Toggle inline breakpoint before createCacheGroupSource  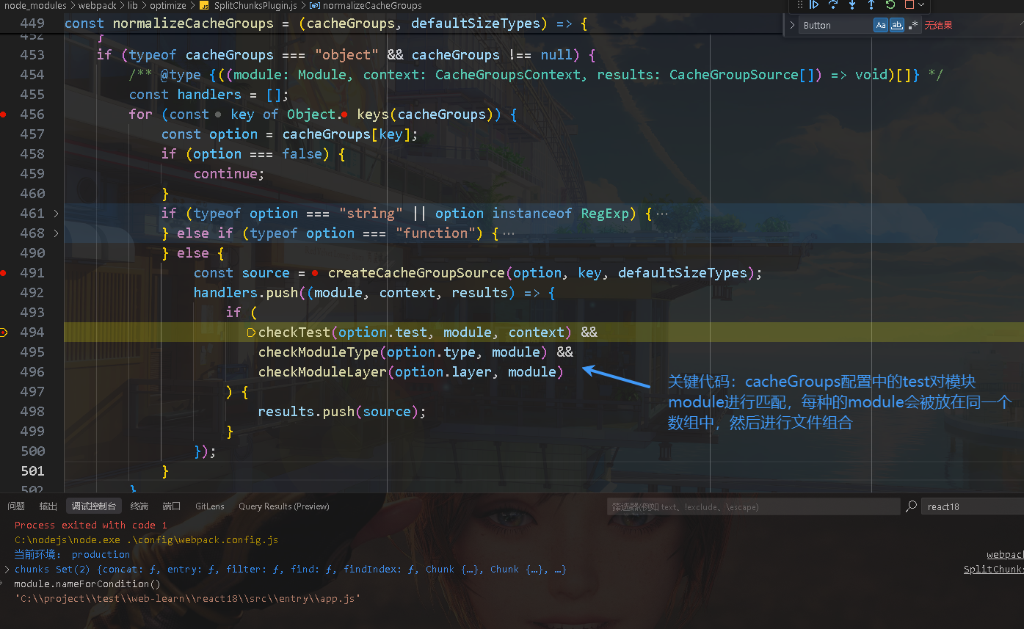[315, 273]
